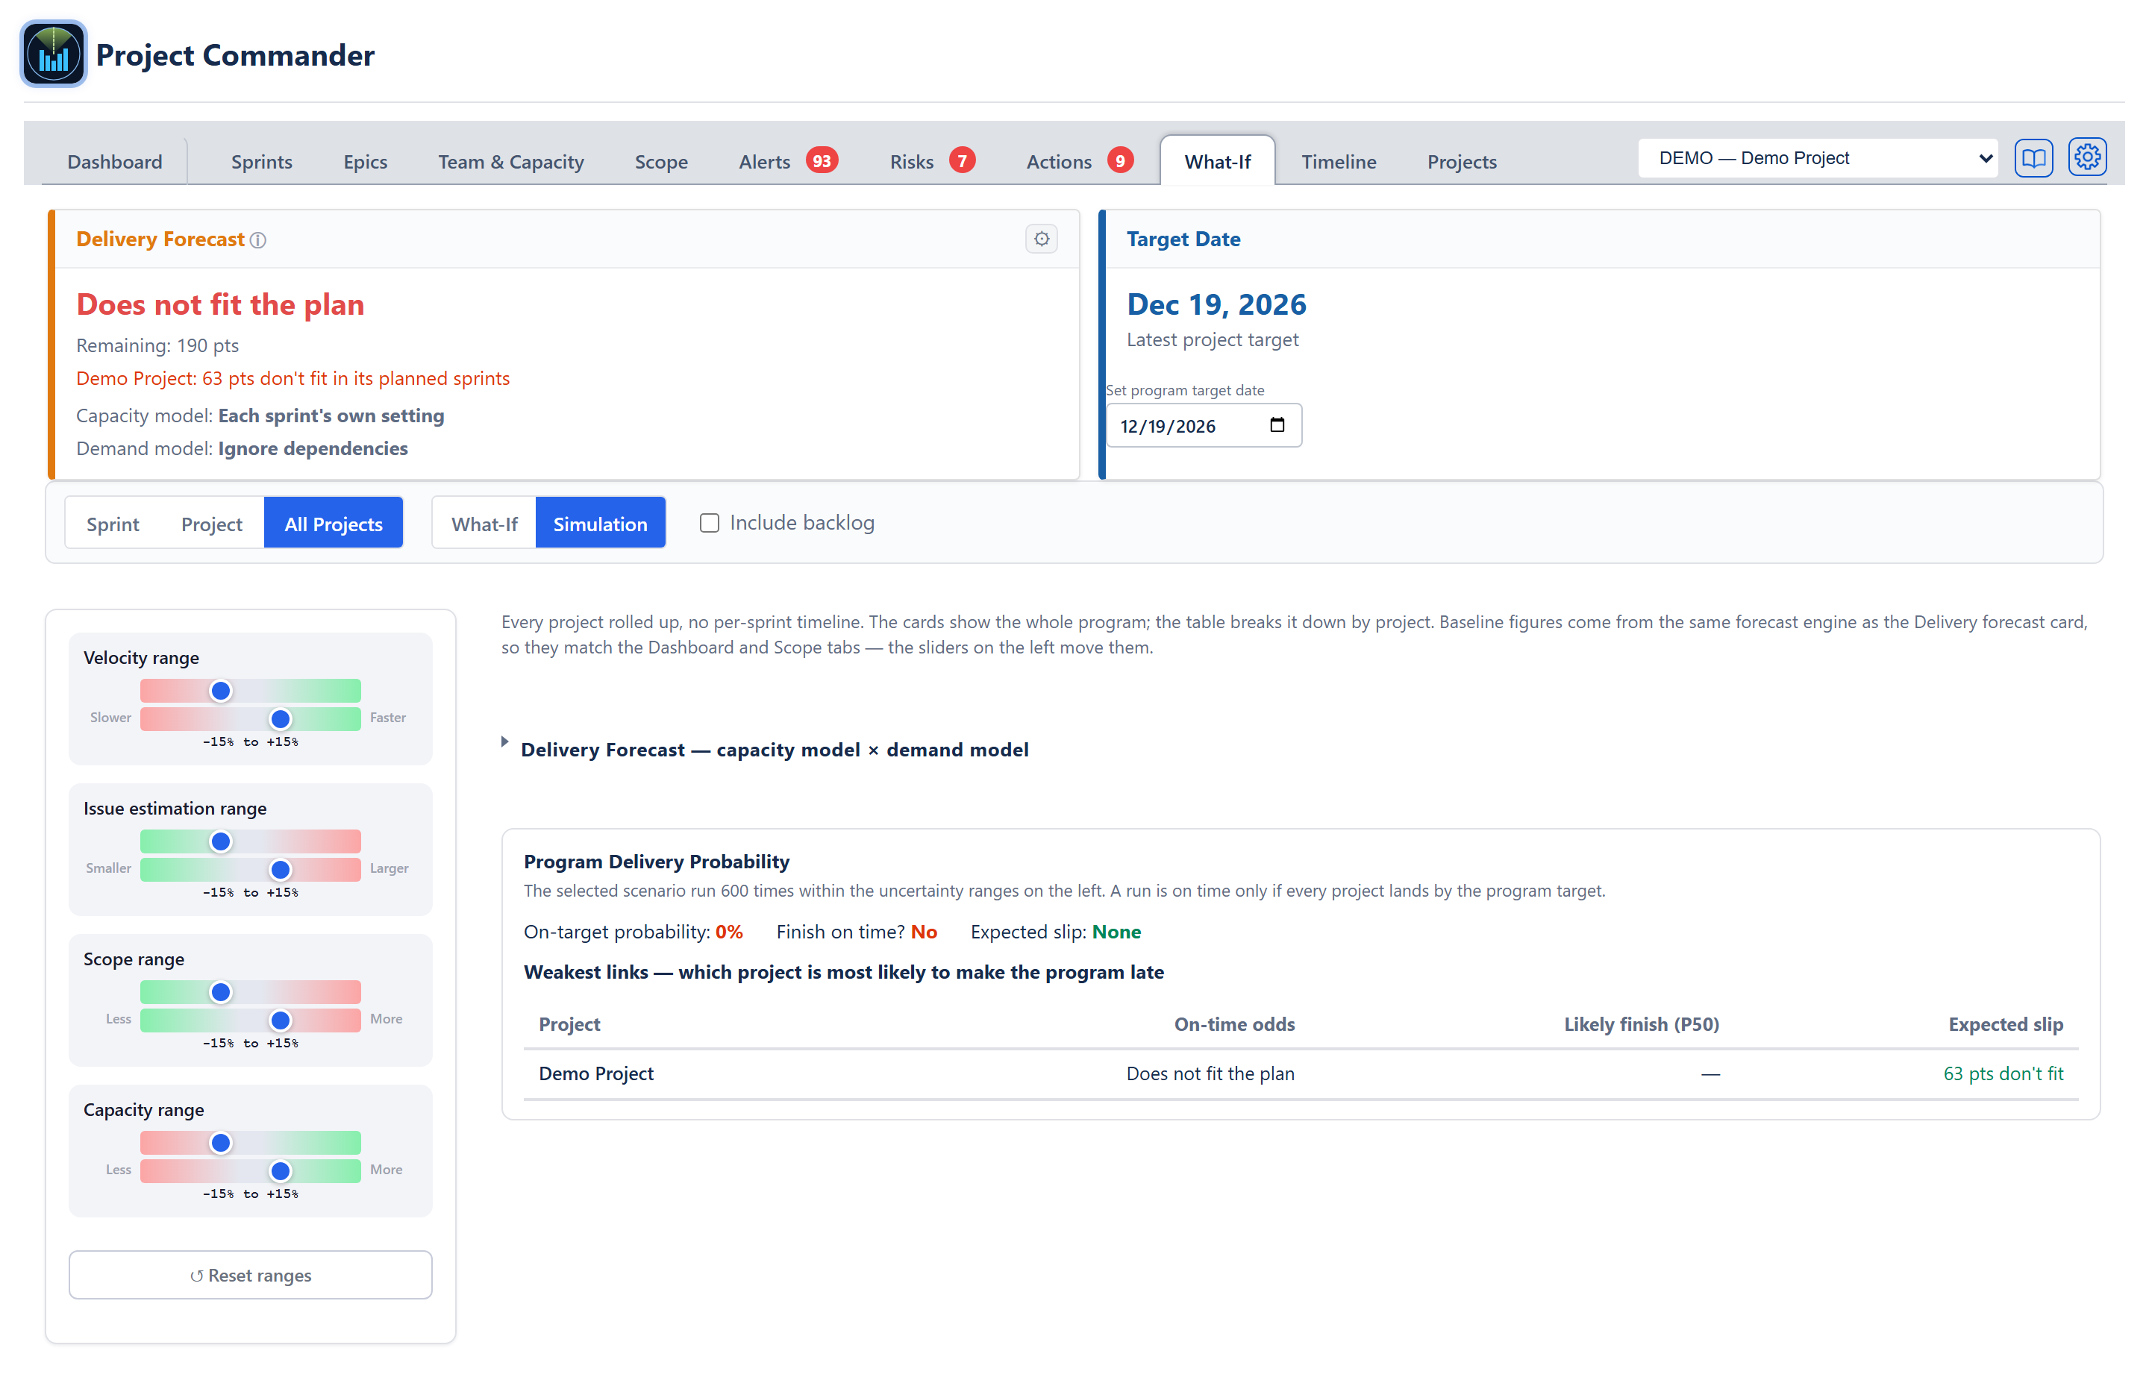Click the Delivery Forecast info icon
2149x1389 pixels.
click(x=258, y=240)
